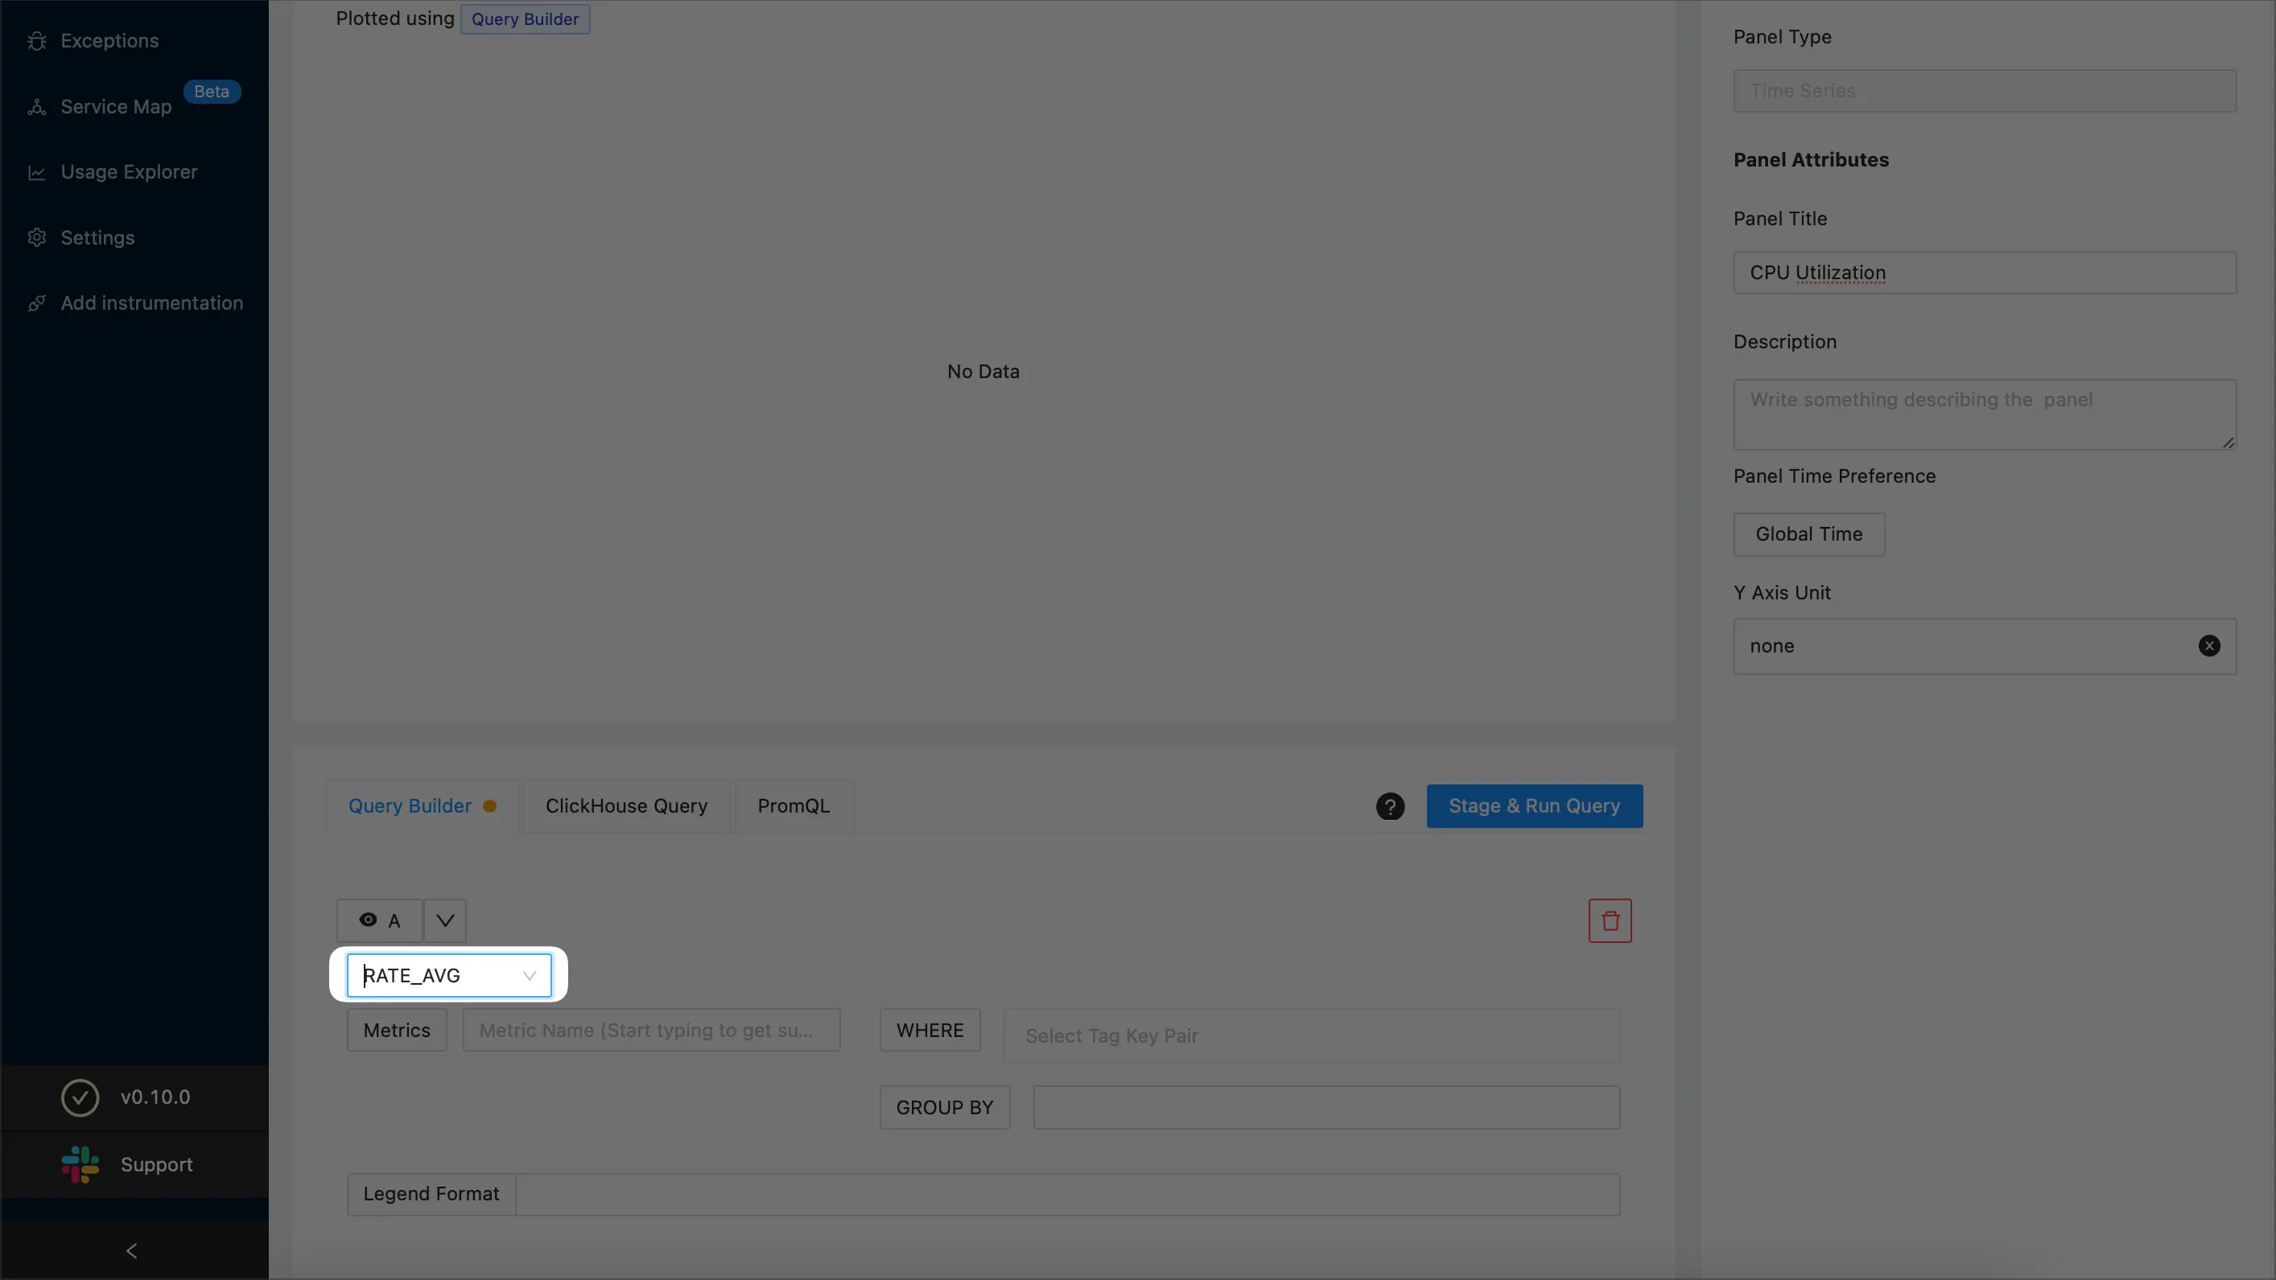Viewport: 2276px width, 1280px height.
Task: Open the Exceptions page bug icon
Action: tap(37, 41)
